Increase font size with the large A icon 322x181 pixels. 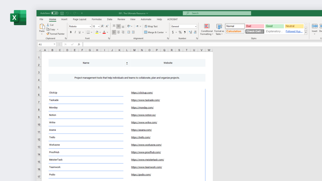tap(103, 26)
